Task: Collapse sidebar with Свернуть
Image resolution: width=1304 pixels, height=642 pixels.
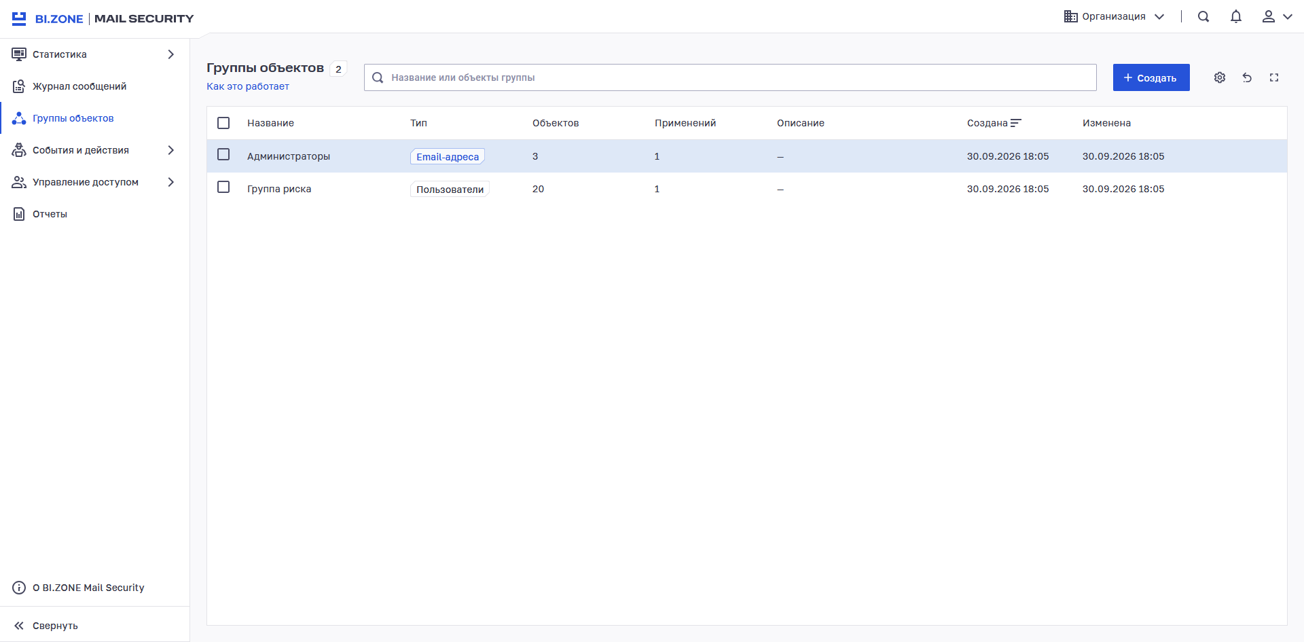Action: (95, 626)
